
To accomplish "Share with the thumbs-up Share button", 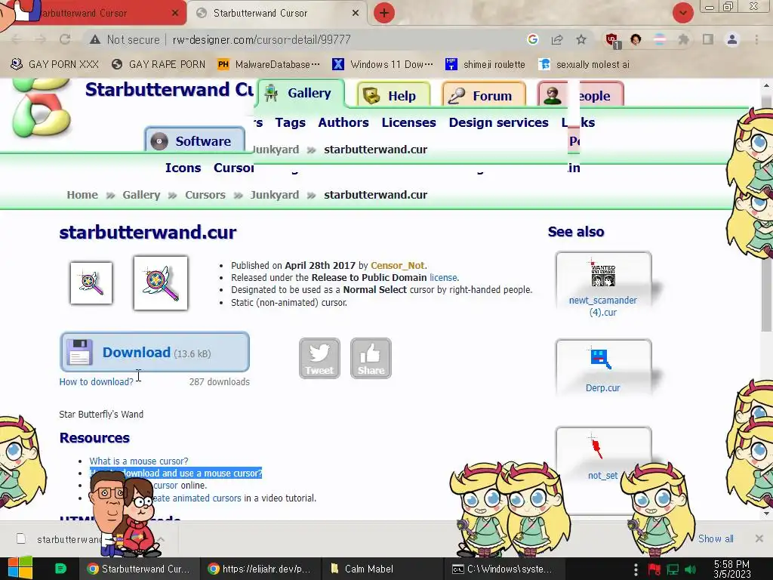I will [x=371, y=358].
